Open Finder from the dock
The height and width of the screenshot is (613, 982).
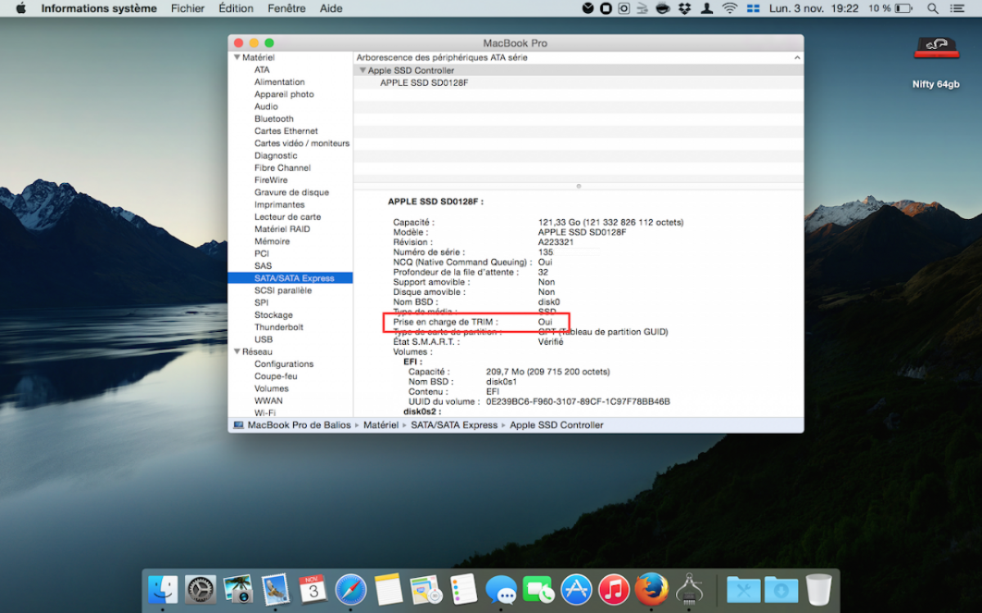(x=163, y=588)
